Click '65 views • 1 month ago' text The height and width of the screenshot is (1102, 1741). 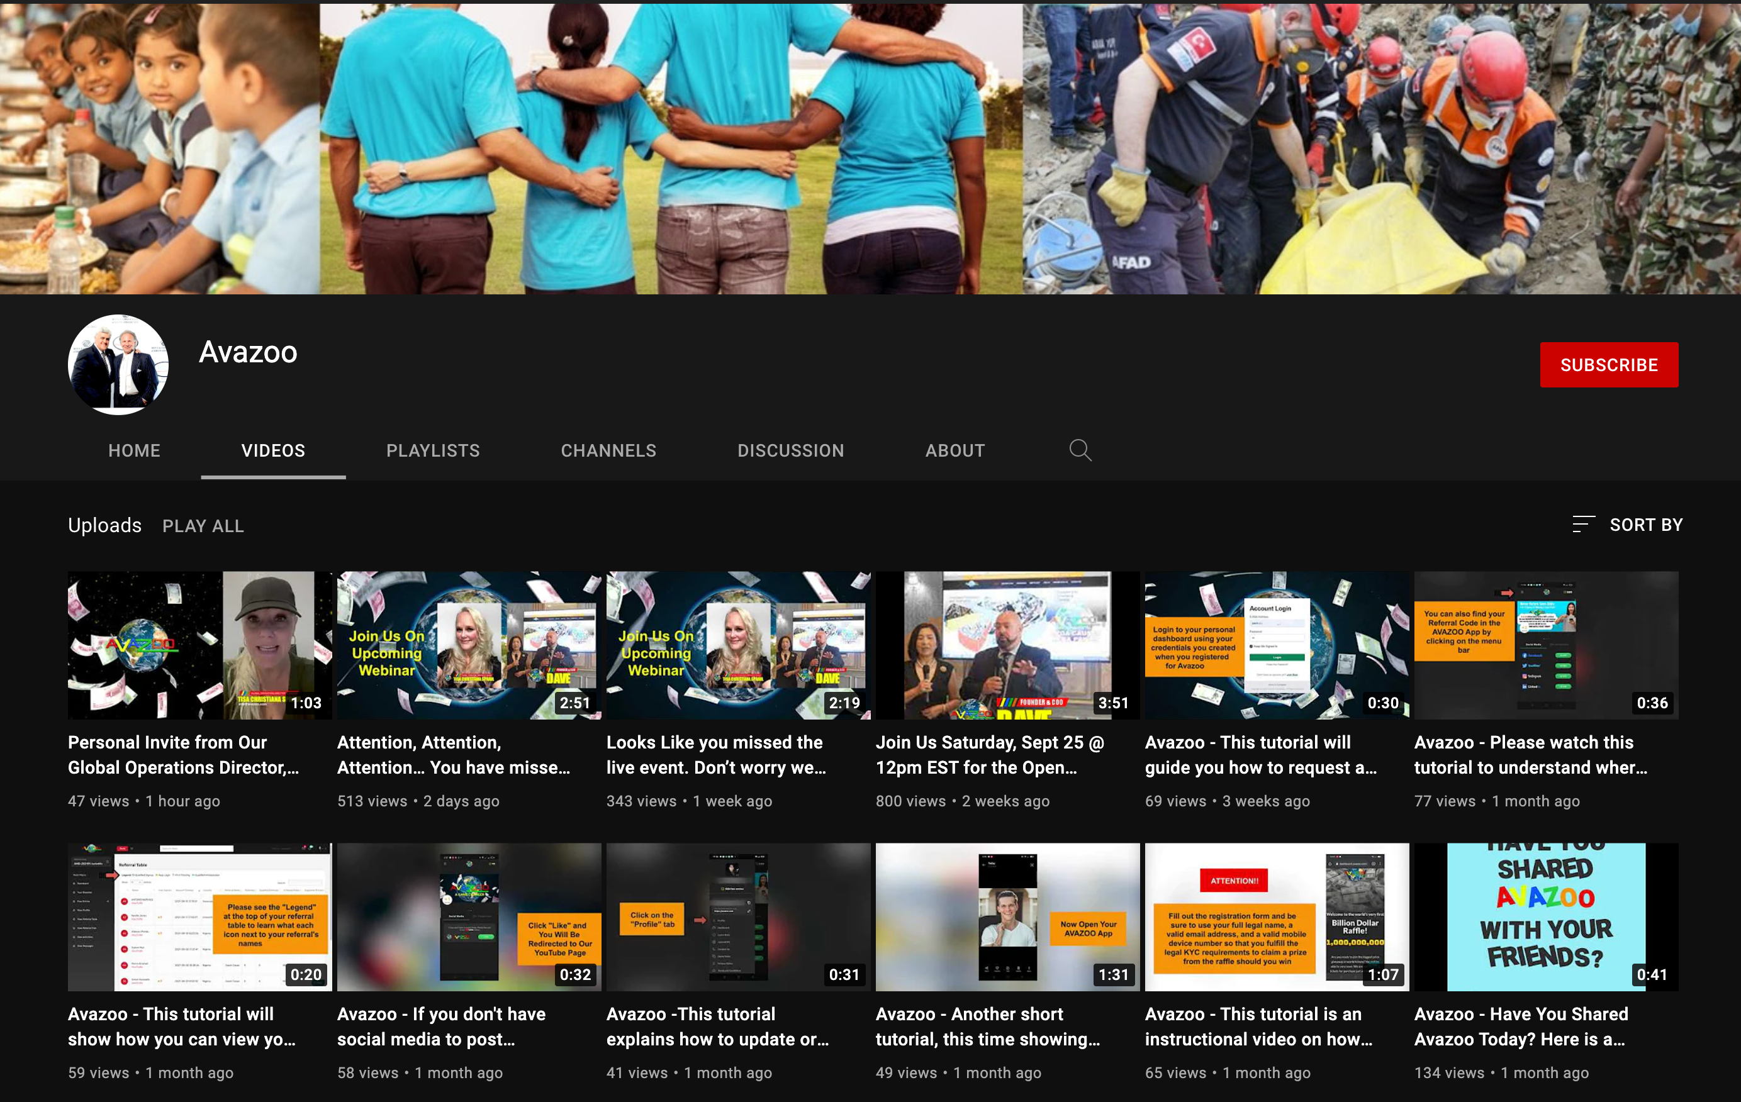(x=1228, y=1072)
